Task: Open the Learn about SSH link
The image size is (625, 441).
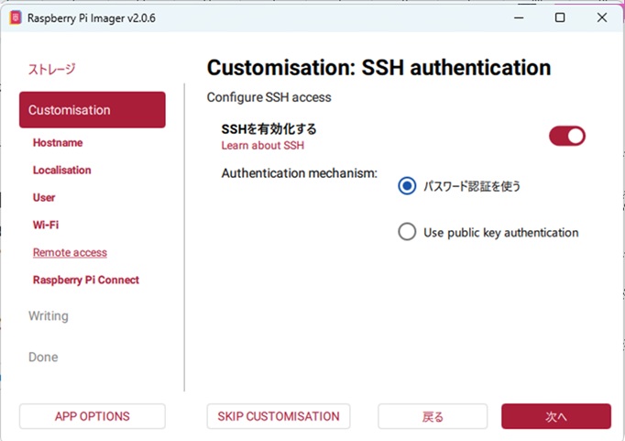Action: (x=262, y=145)
